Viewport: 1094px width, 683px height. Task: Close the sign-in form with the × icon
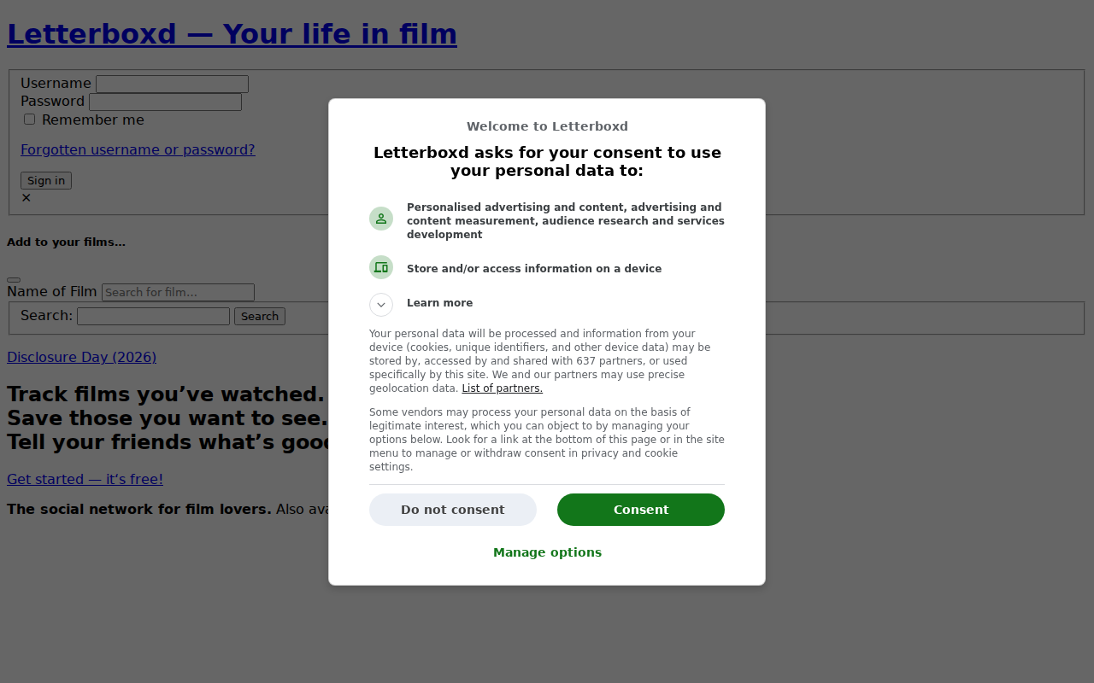coord(26,198)
